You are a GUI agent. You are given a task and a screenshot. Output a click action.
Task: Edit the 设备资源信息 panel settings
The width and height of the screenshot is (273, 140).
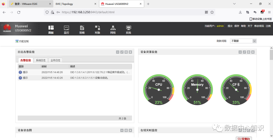[x=244, y=52]
